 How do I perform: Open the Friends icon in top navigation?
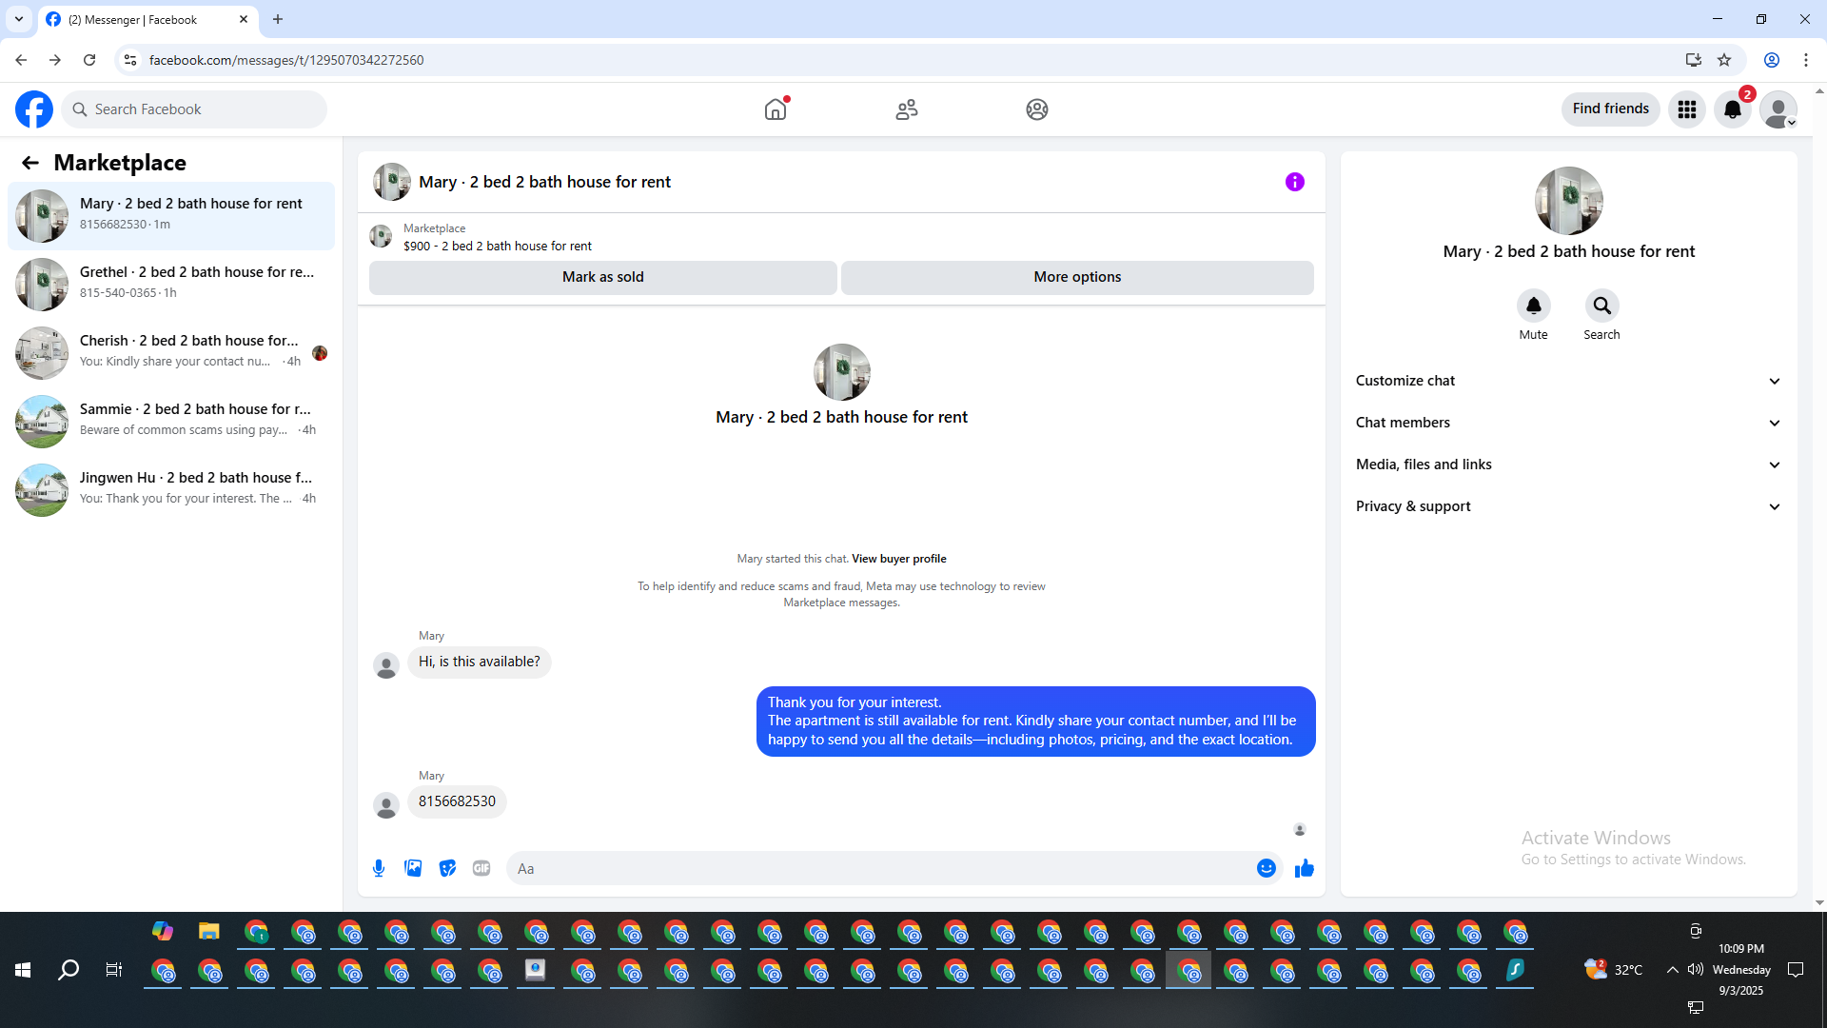coord(907,109)
